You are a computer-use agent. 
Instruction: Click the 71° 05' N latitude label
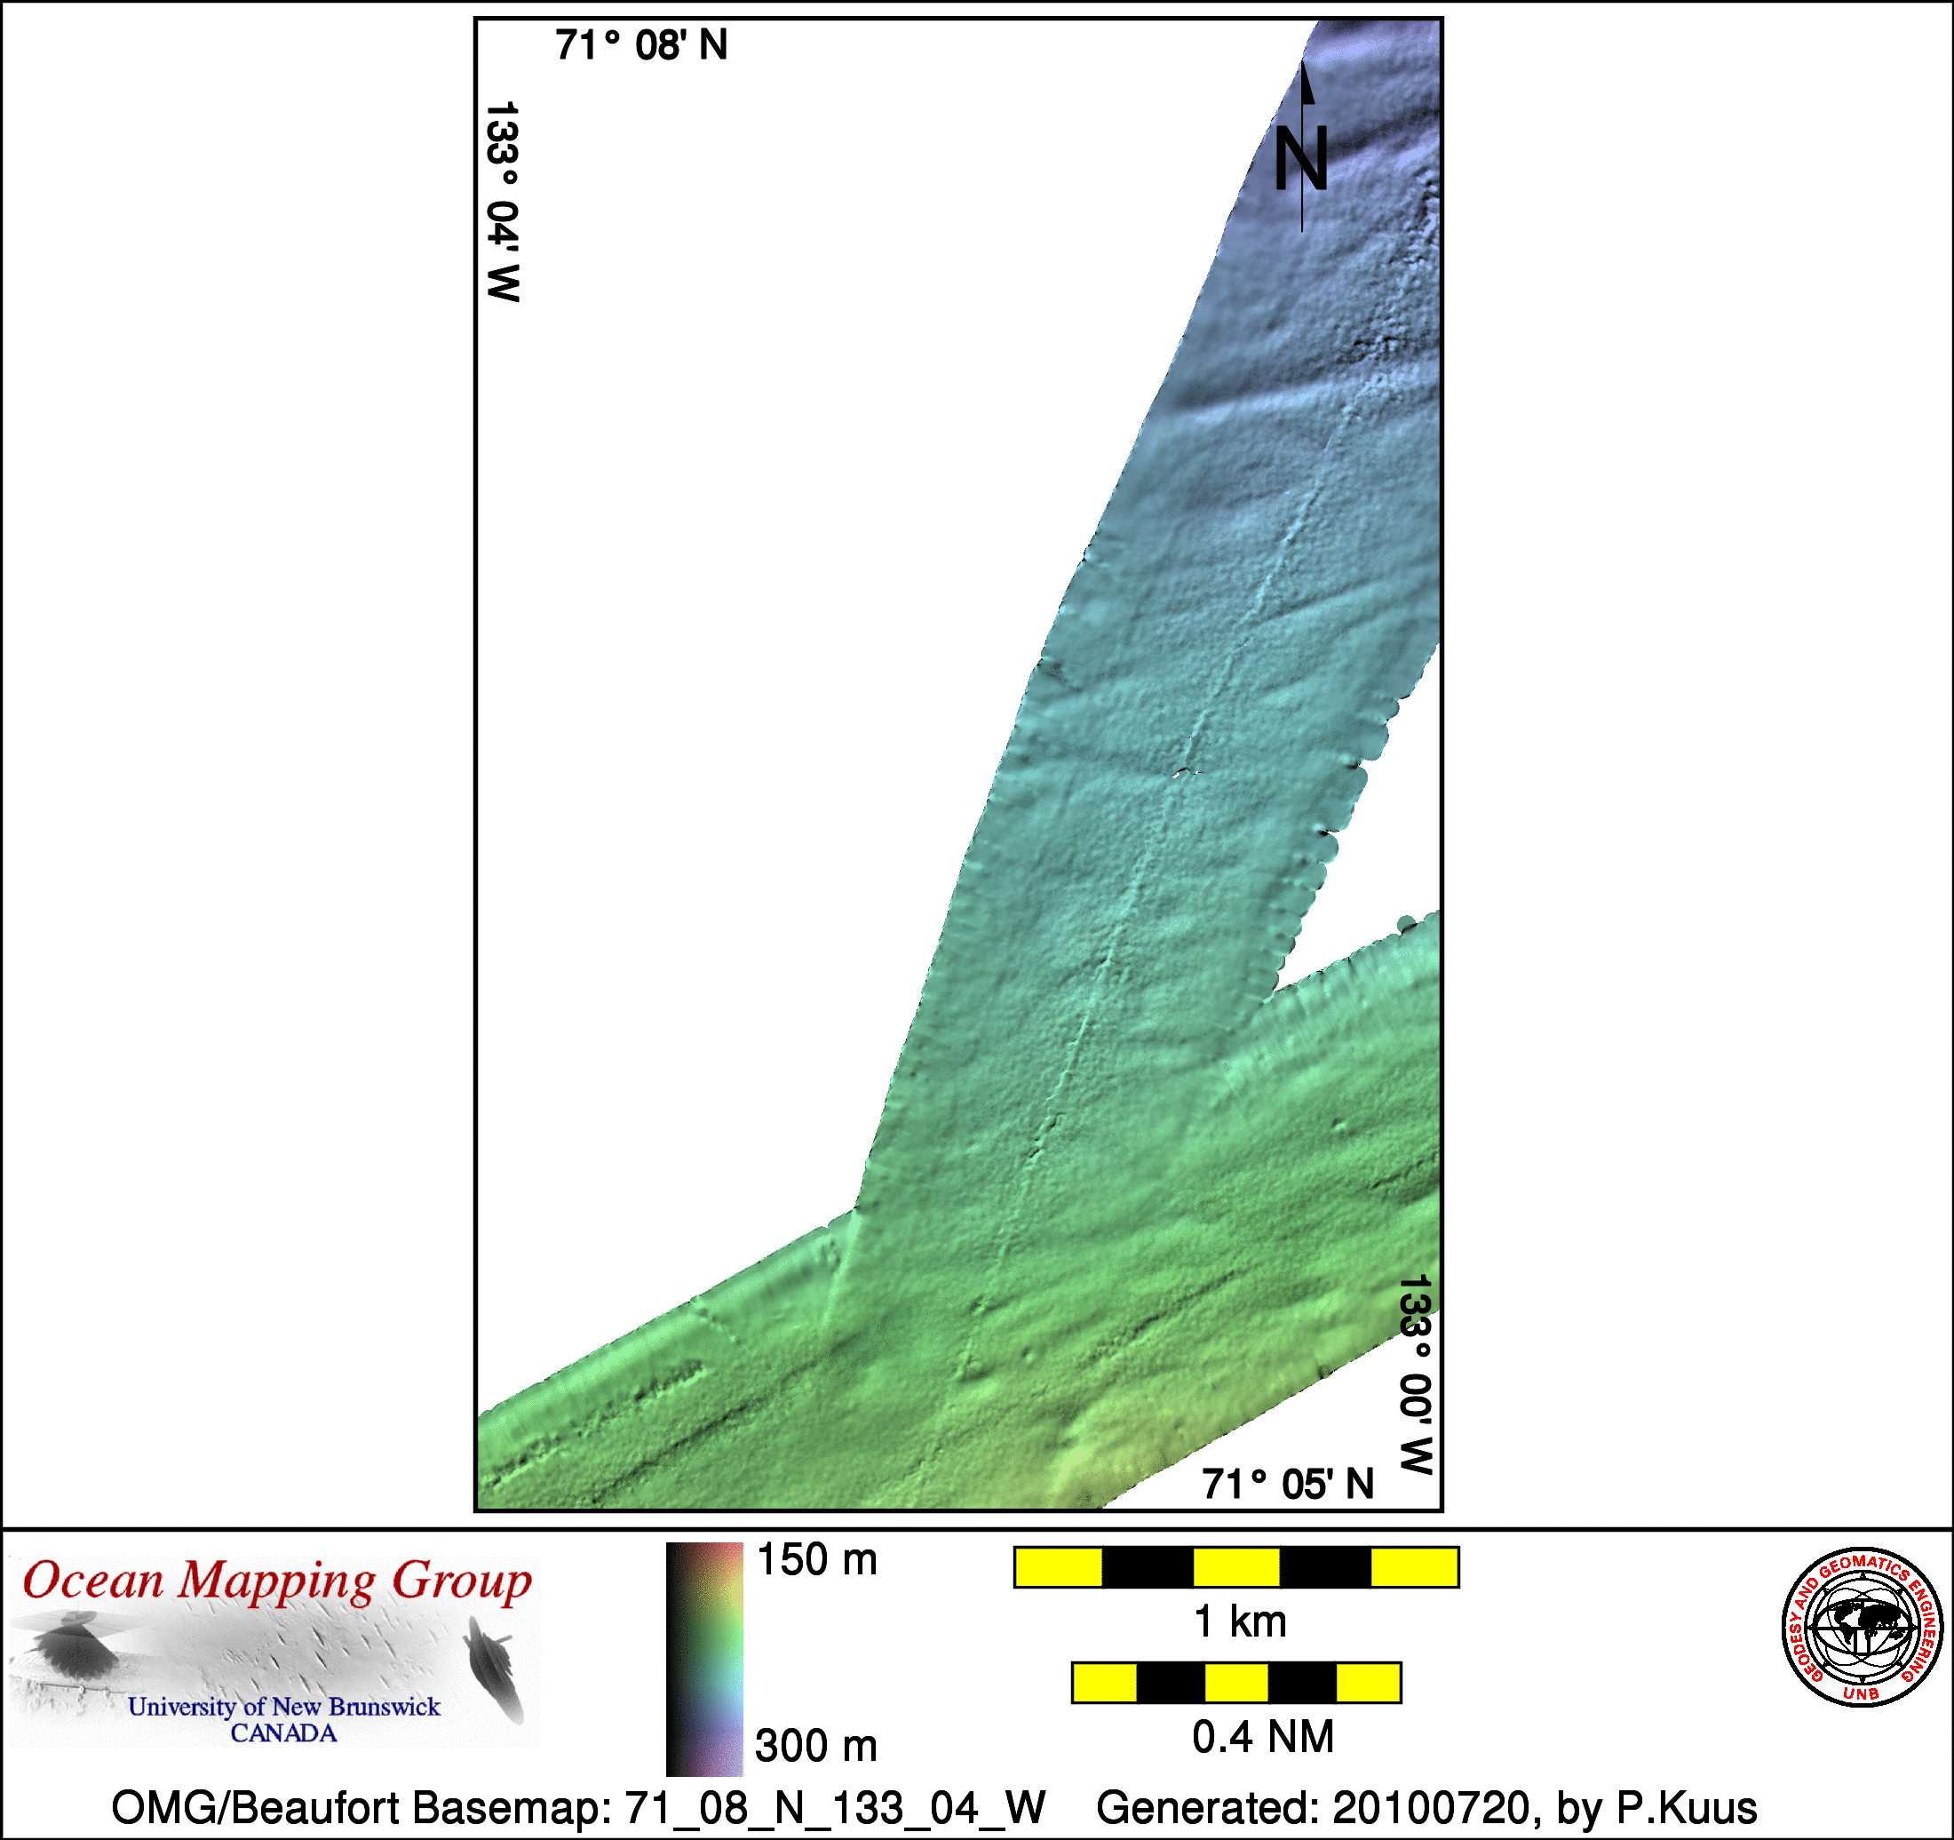click(x=1287, y=1485)
